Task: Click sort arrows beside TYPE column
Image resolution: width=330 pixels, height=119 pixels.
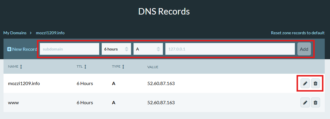Action: [123, 67]
